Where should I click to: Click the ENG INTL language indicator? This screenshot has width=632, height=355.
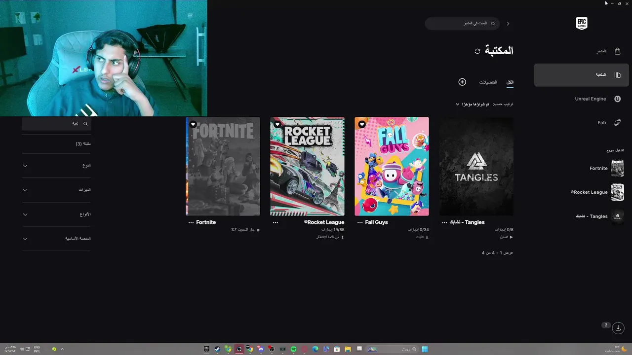37,349
